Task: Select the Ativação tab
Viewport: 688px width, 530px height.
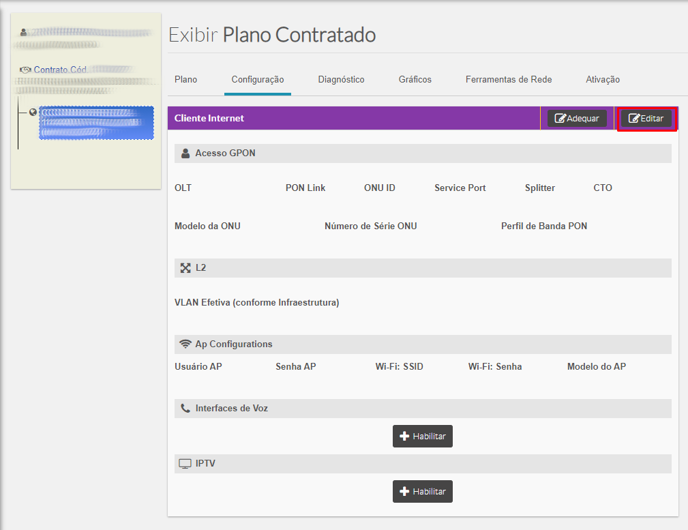Action: click(x=603, y=80)
